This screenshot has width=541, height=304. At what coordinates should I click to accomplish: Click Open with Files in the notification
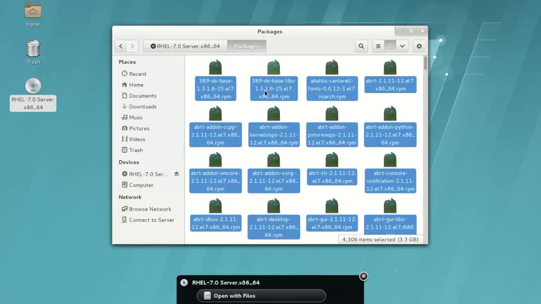261,296
